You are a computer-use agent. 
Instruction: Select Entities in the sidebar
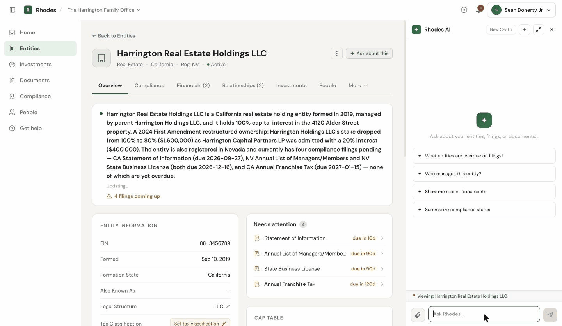pos(41,48)
